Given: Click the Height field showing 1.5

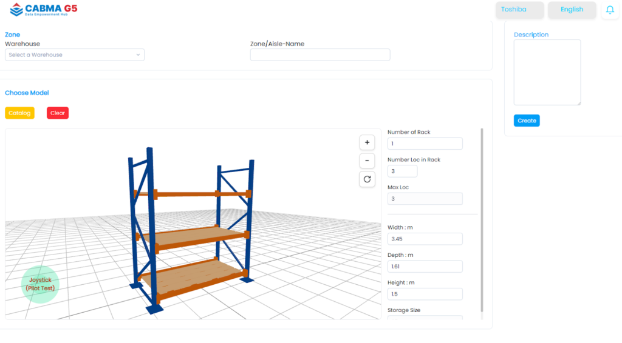Looking at the screenshot, I should pos(425,294).
